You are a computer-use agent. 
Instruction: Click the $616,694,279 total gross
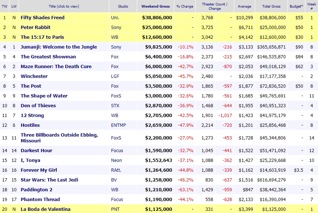point(272,180)
